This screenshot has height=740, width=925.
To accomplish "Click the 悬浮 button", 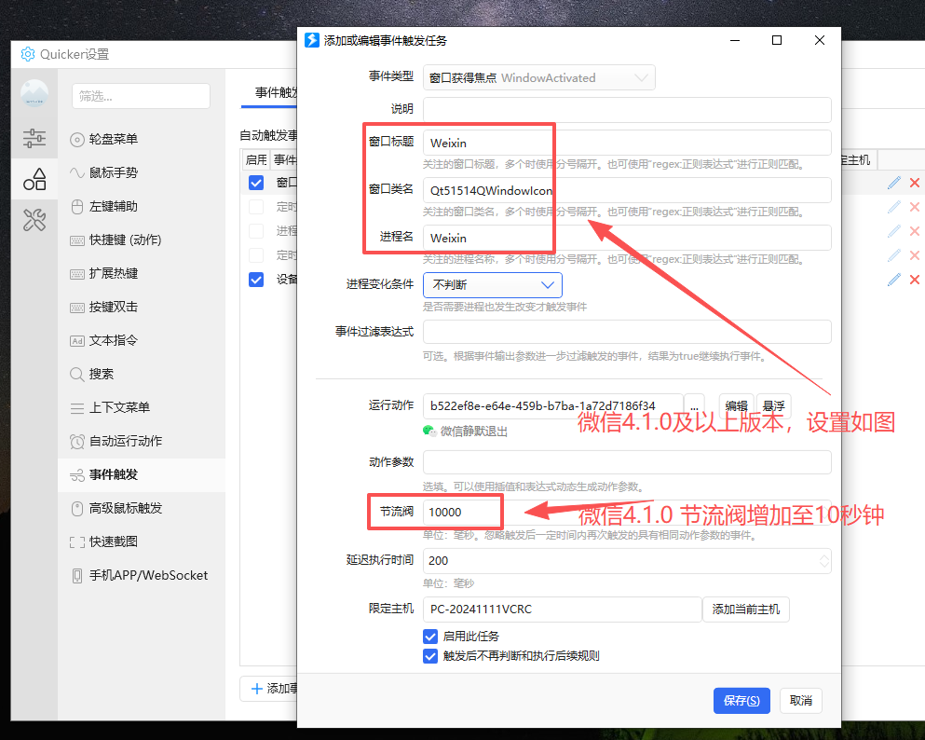I will [773, 406].
